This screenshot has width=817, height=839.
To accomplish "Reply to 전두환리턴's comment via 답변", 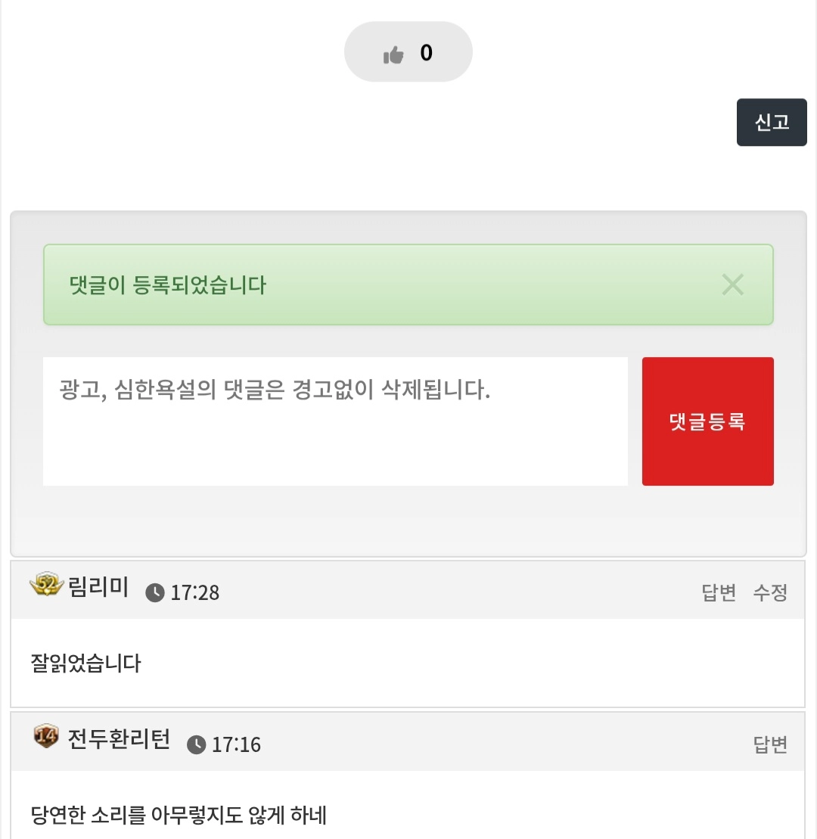I will coord(770,744).
